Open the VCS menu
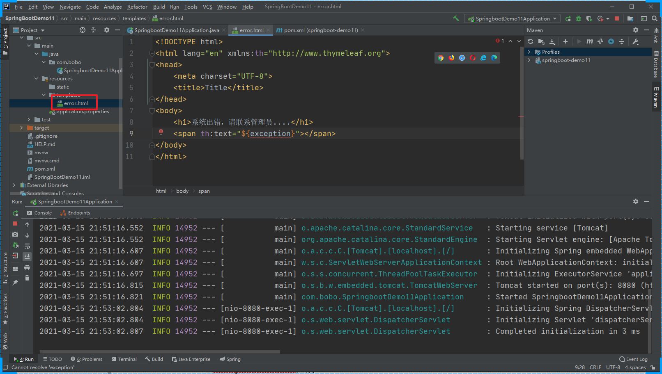The height and width of the screenshot is (374, 662). point(207,7)
